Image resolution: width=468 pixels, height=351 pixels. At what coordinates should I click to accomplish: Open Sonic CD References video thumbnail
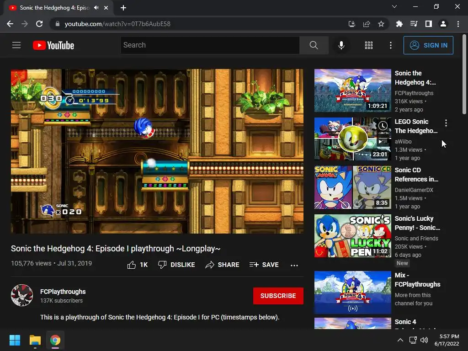(x=352, y=187)
